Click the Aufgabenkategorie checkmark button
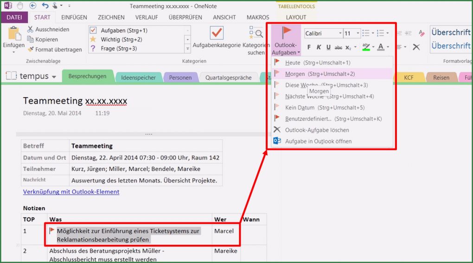This screenshot has width=473, height=263. point(217,38)
